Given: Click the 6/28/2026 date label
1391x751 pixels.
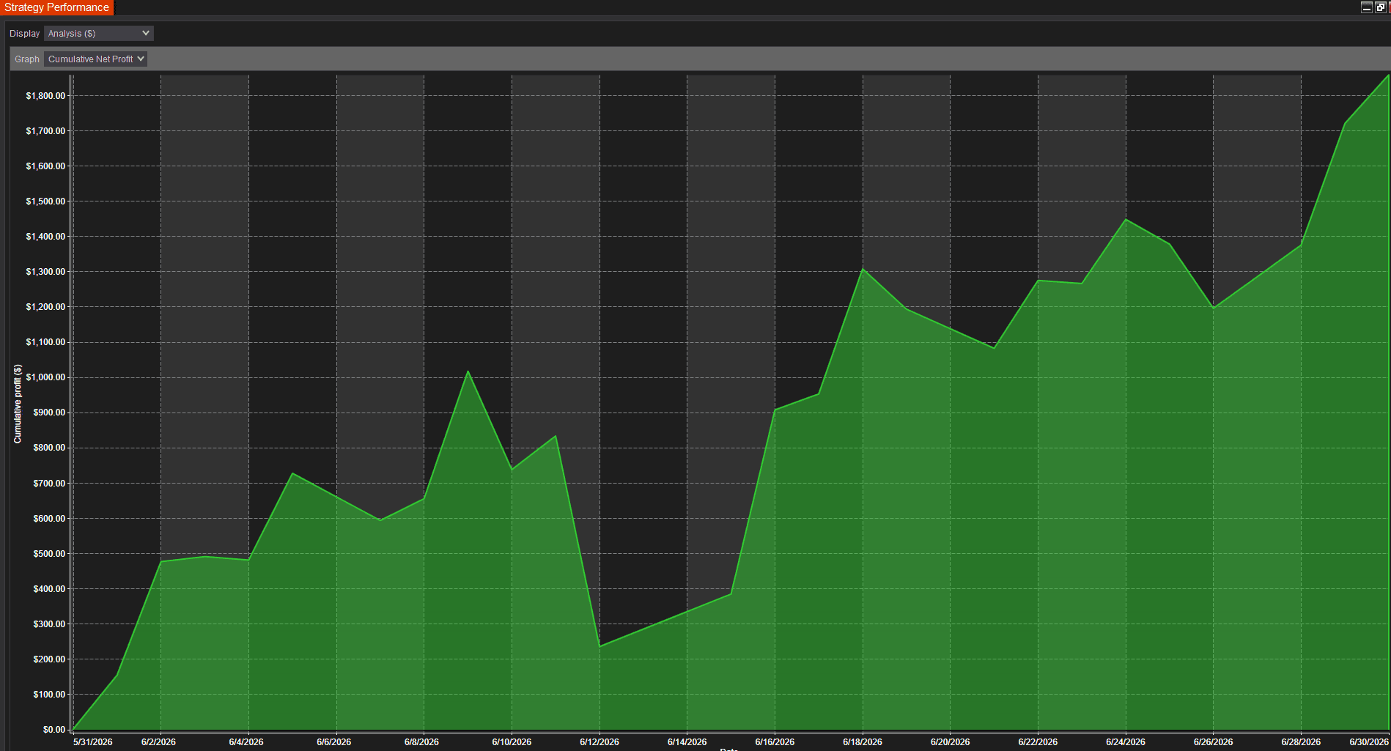Looking at the screenshot, I should pos(1301,742).
